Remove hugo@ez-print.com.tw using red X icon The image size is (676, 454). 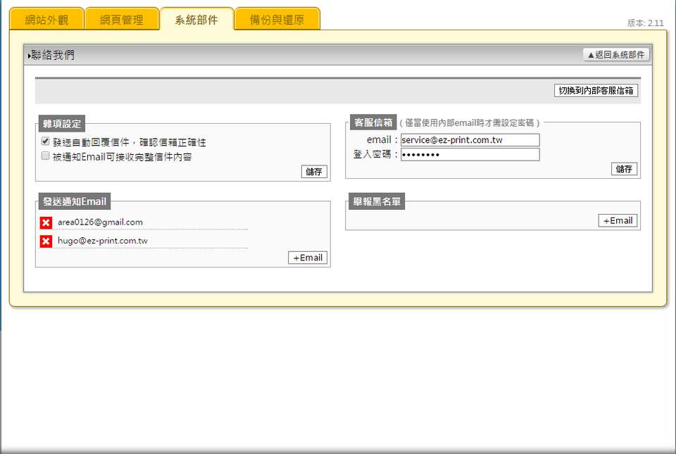pyautogui.click(x=46, y=241)
